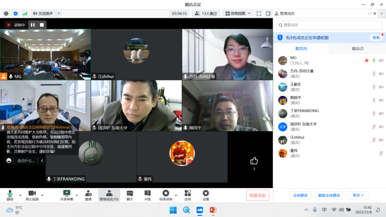Open the Apps panel

pyautogui.click(x=187, y=195)
